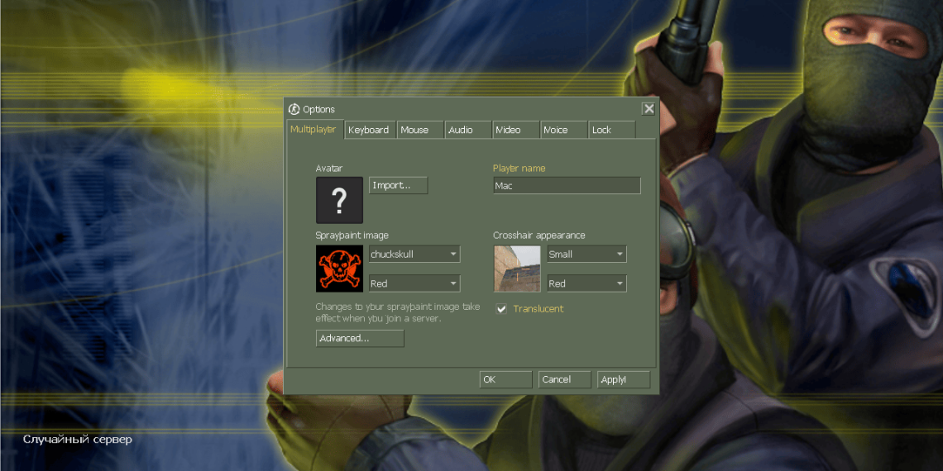Screen dimensions: 943x471
Task: Toggle the Translucent checkbox
Action: (501, 309)
